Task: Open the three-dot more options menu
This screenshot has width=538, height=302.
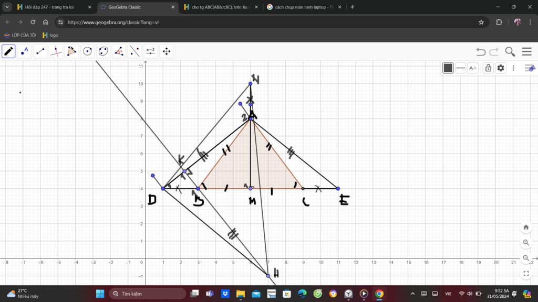Action: pyautogui.click(x=513, y=68)
